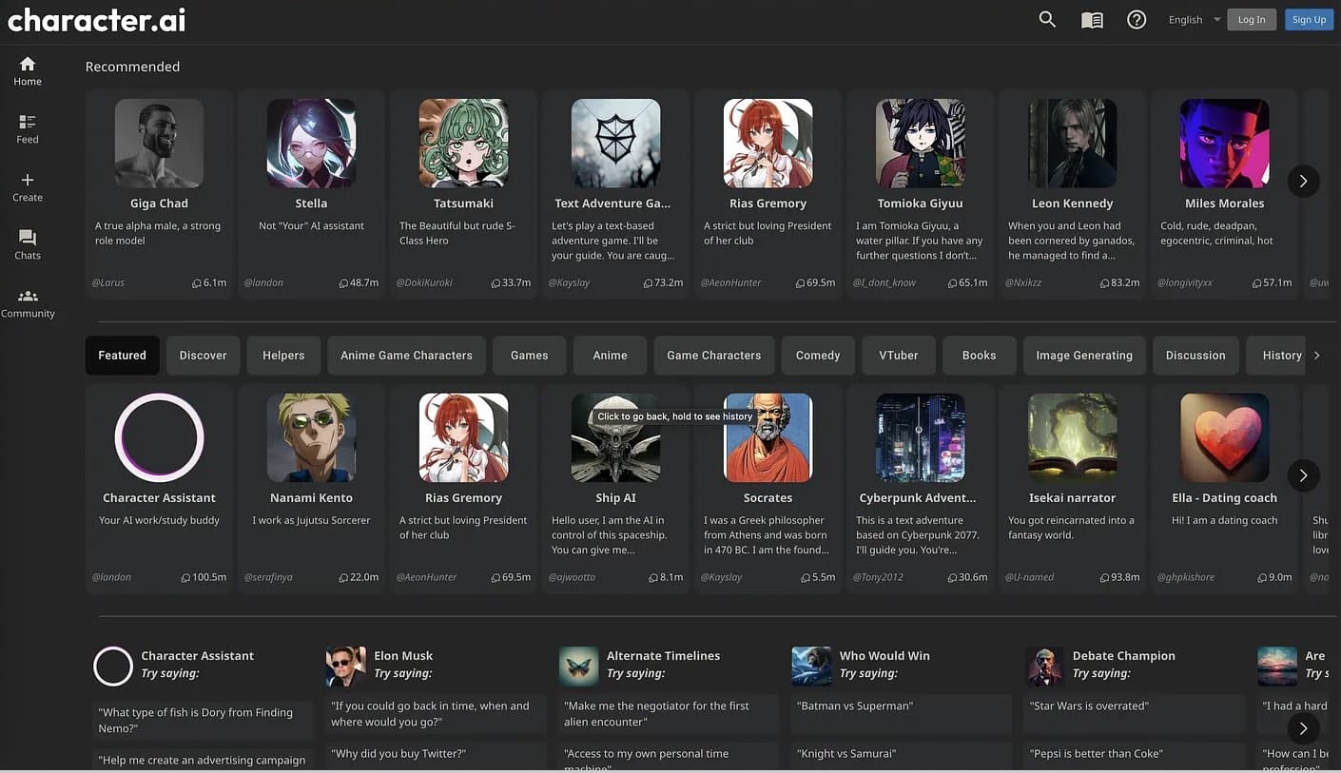Open the Tatsumaki character avatar
The image size is (1341, 773).
[463, 143]
